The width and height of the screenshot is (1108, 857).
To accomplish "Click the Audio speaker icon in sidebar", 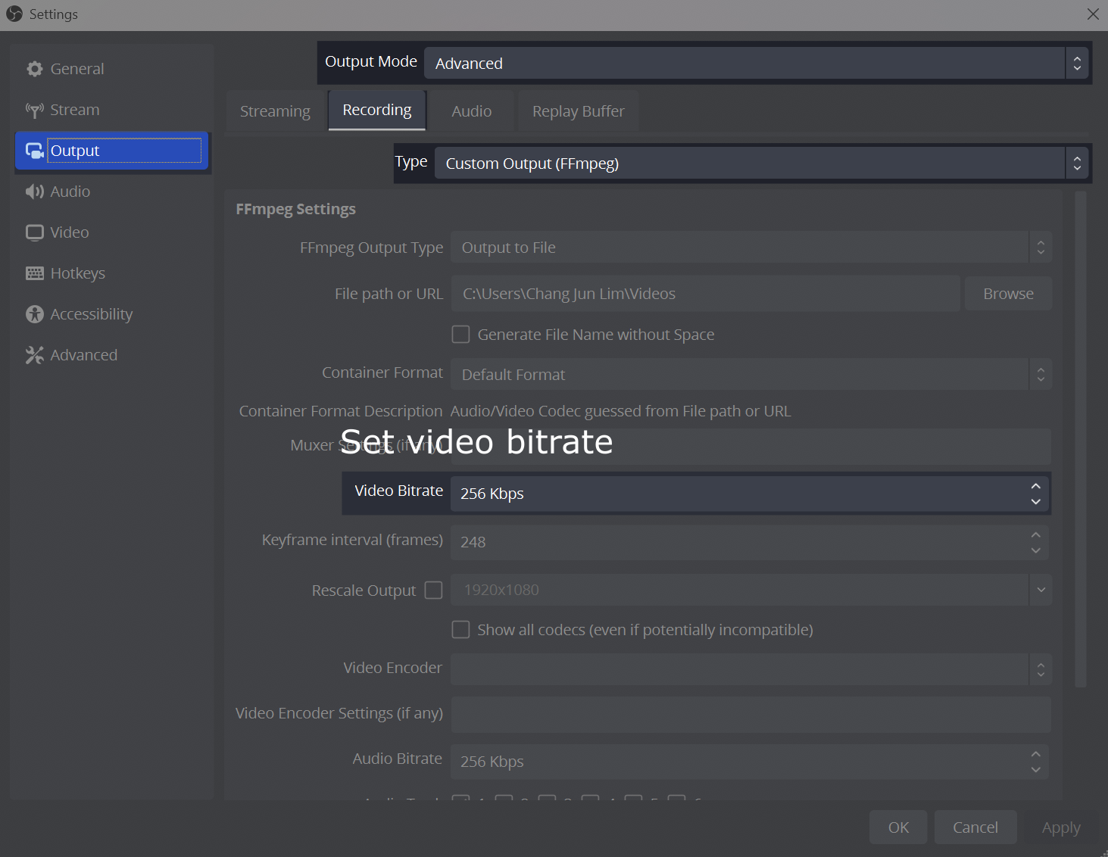I will pos(35,191).
